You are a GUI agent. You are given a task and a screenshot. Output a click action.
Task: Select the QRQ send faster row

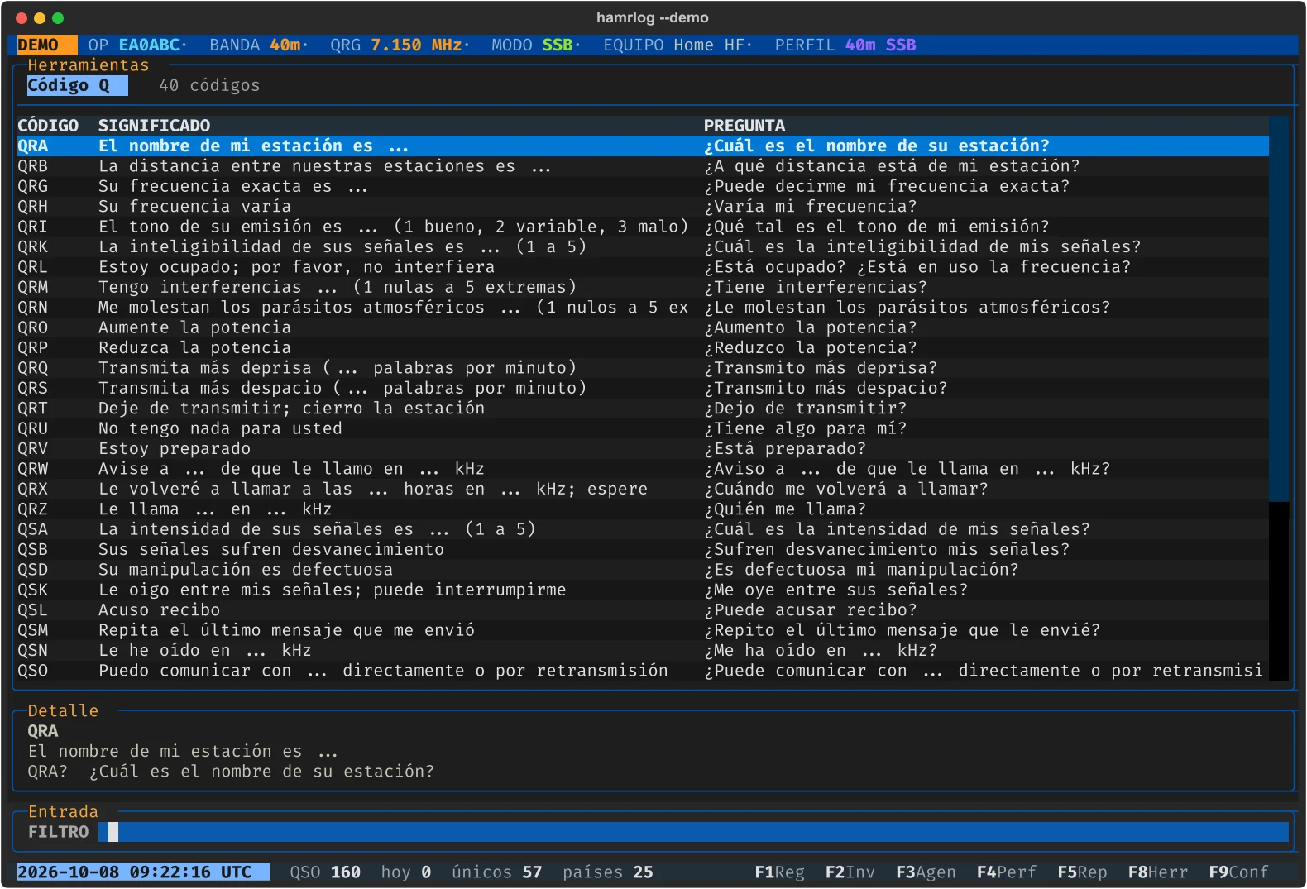click(x=643, y=368)
